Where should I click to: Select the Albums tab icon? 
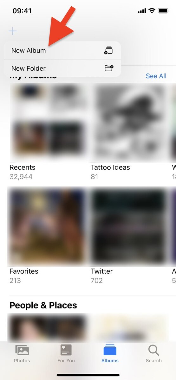110,350
